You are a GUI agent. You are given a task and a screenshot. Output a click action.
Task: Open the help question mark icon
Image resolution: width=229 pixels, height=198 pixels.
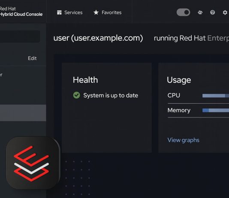tap(212, 12)
